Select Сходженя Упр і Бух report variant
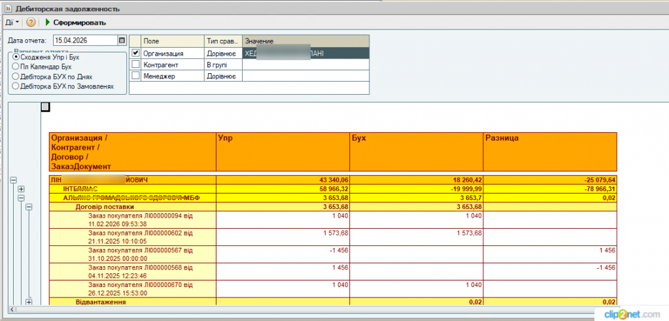Screen dimensions: 669x321 point(46,57)
